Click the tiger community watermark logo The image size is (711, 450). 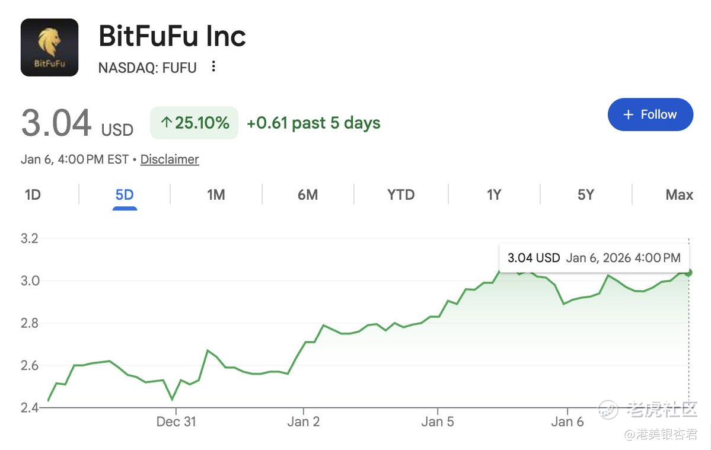click(608, 409)
